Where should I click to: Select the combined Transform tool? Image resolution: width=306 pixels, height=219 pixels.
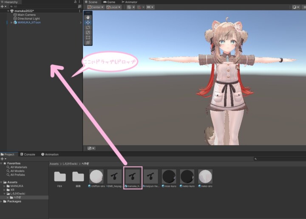(x=88, y=42)
